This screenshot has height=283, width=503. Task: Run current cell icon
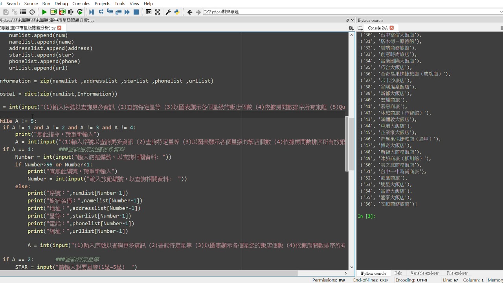coord(53,12)
